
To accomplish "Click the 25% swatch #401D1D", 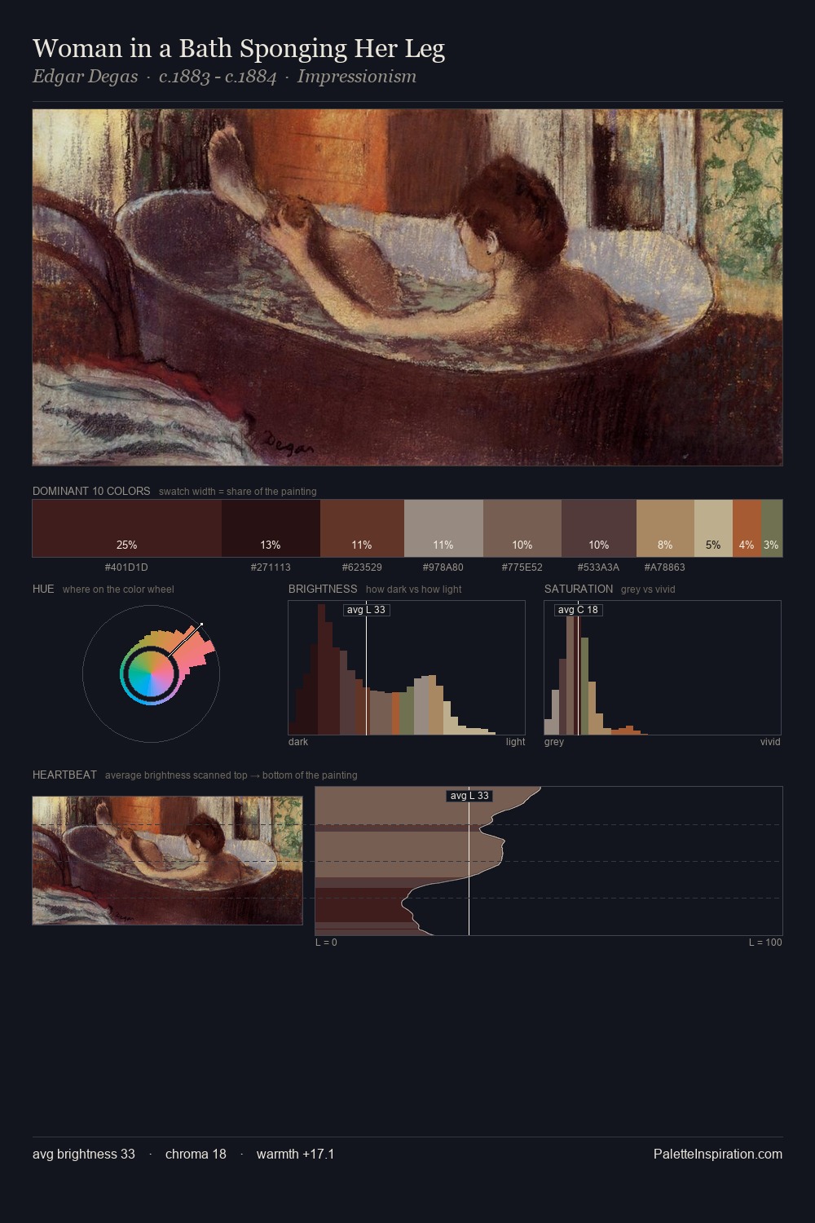I will coord(127,528).
